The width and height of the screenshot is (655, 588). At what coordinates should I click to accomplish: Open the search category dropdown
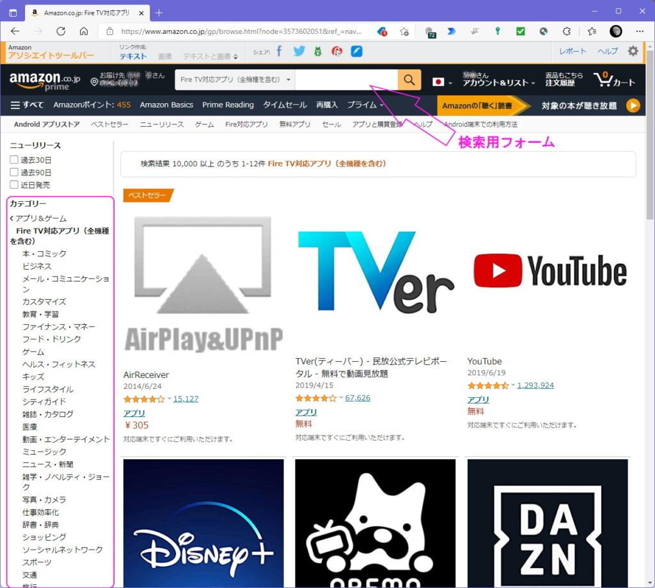pos(235,79)
